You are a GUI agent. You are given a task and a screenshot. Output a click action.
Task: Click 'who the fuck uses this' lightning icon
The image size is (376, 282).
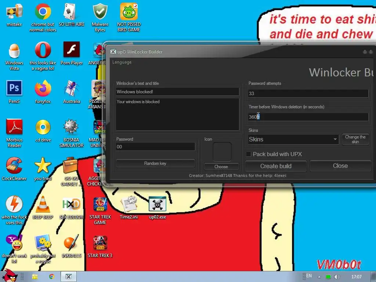[14, 204]
